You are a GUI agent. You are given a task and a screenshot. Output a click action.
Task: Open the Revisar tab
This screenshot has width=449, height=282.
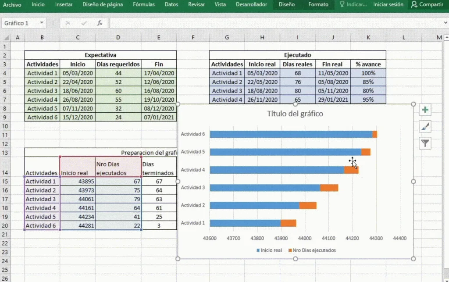[196, 4]
